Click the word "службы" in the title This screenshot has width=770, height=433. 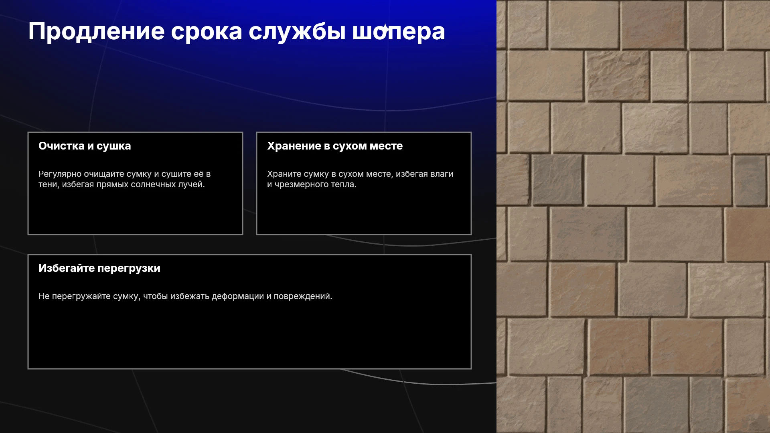click(297, 32)
